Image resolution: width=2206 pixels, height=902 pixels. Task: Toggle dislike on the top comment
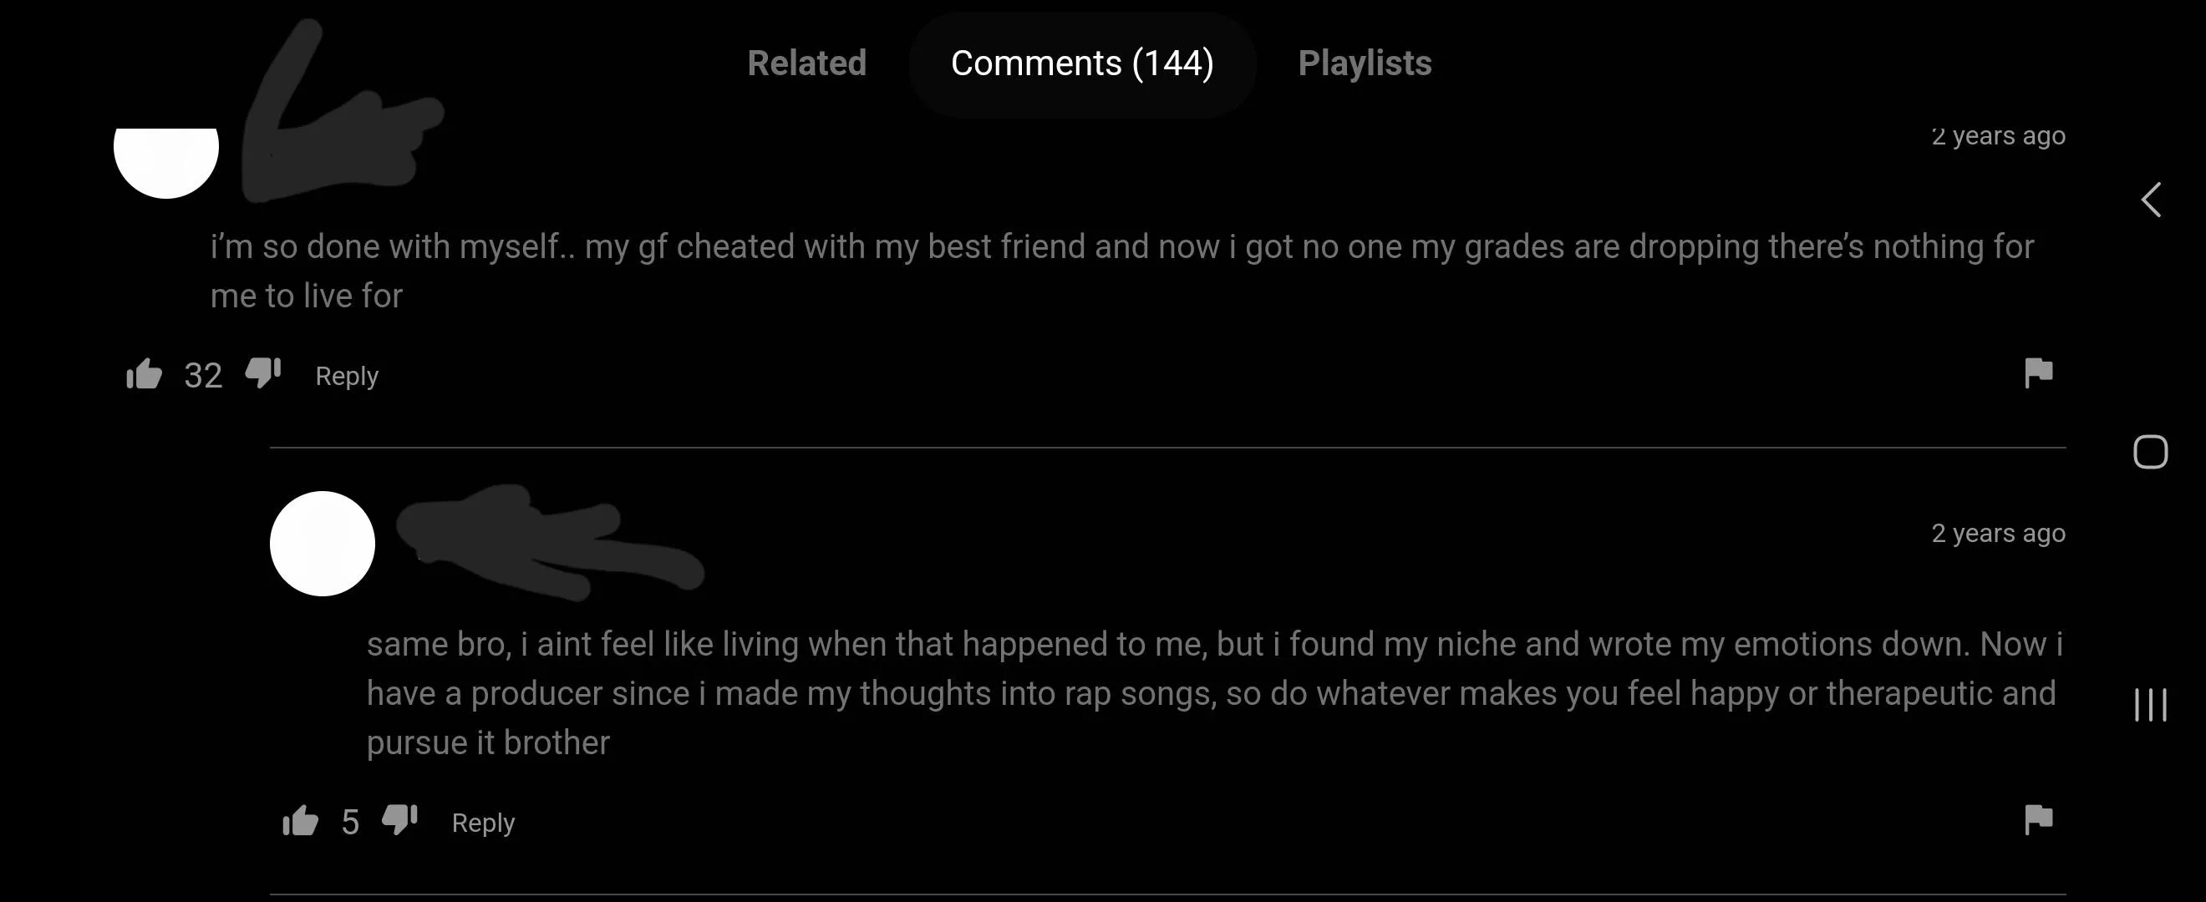262,372
